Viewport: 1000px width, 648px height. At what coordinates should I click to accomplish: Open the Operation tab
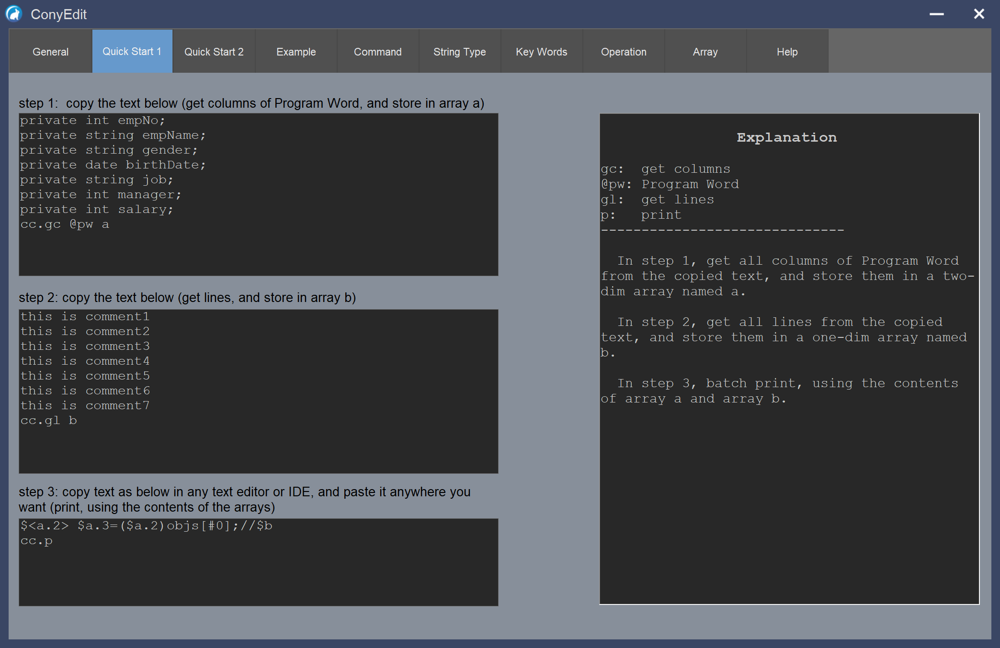click(x=623, y=52)
